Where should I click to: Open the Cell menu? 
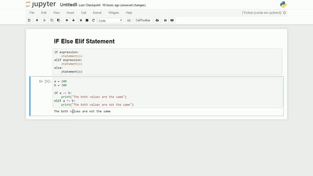(84, 13)
